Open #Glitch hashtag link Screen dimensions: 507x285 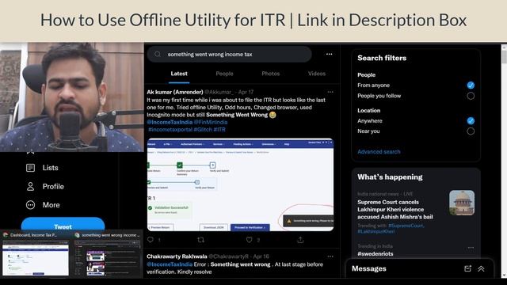pos(203,130)
